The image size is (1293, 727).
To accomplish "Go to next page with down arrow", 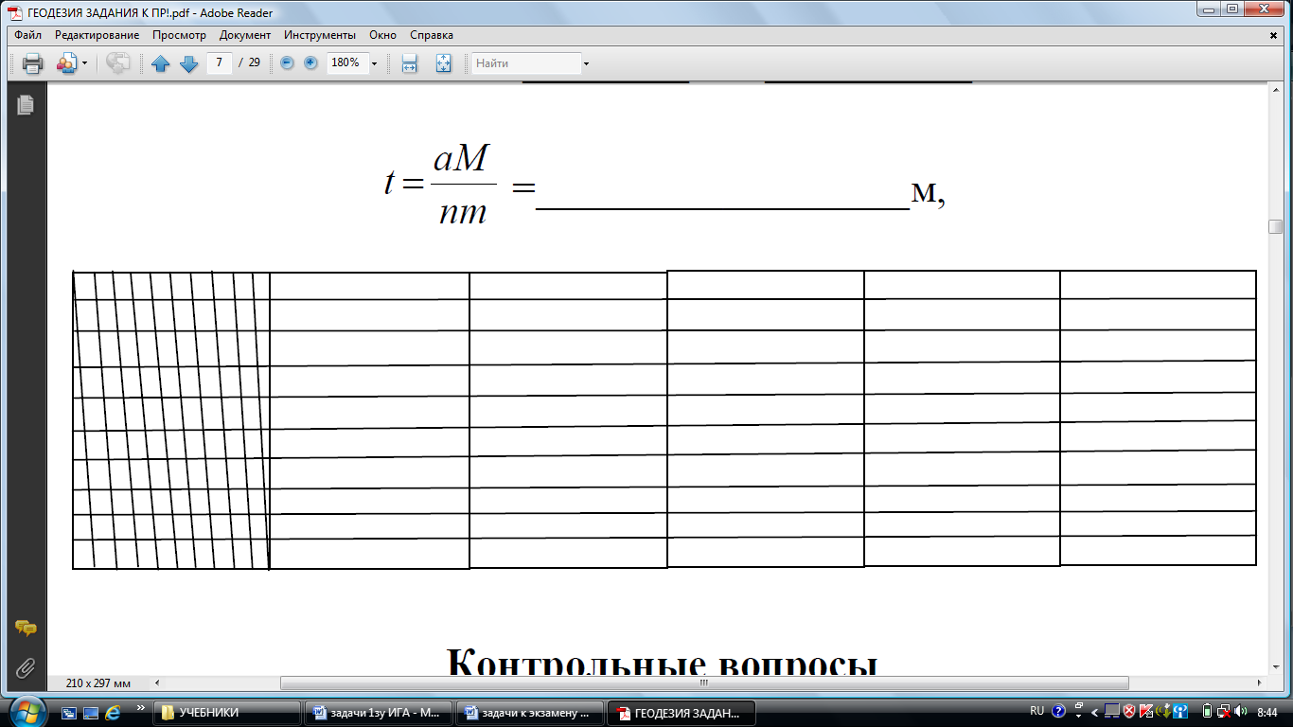I will 188,63.
